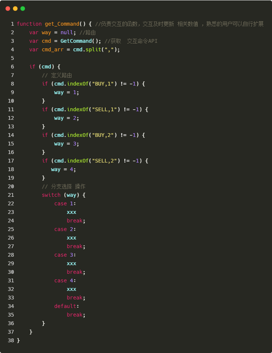
Task: Click line number 38 in the gutter
Action: pos(11,340)
